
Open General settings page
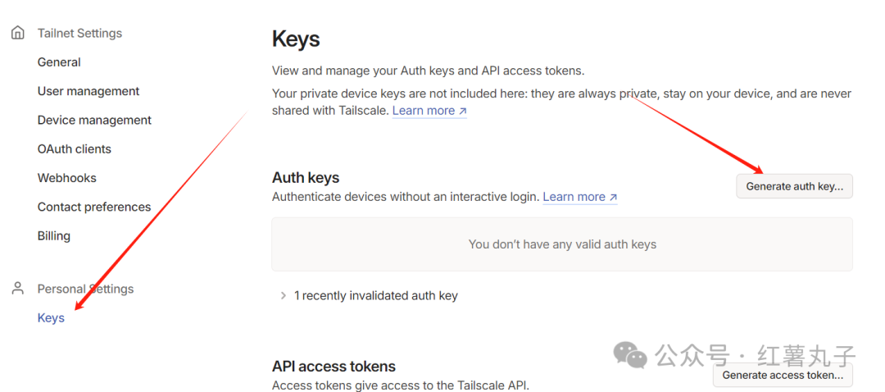(x=59, y=62)
